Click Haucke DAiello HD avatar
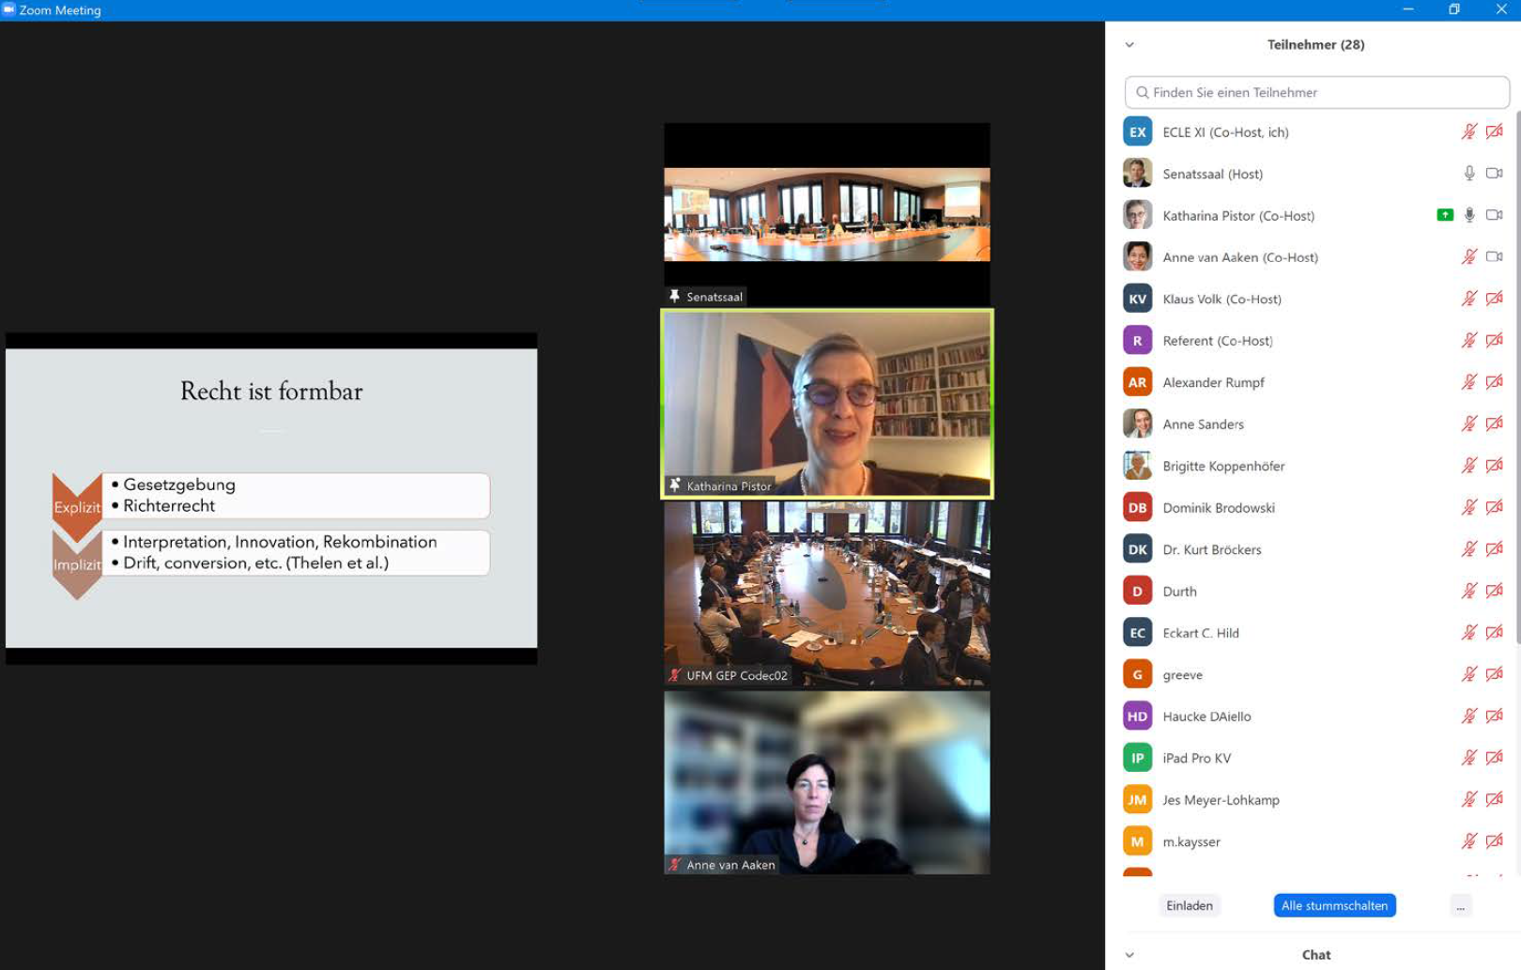This screenshot has height=970, width=1521. point(1137,716)
